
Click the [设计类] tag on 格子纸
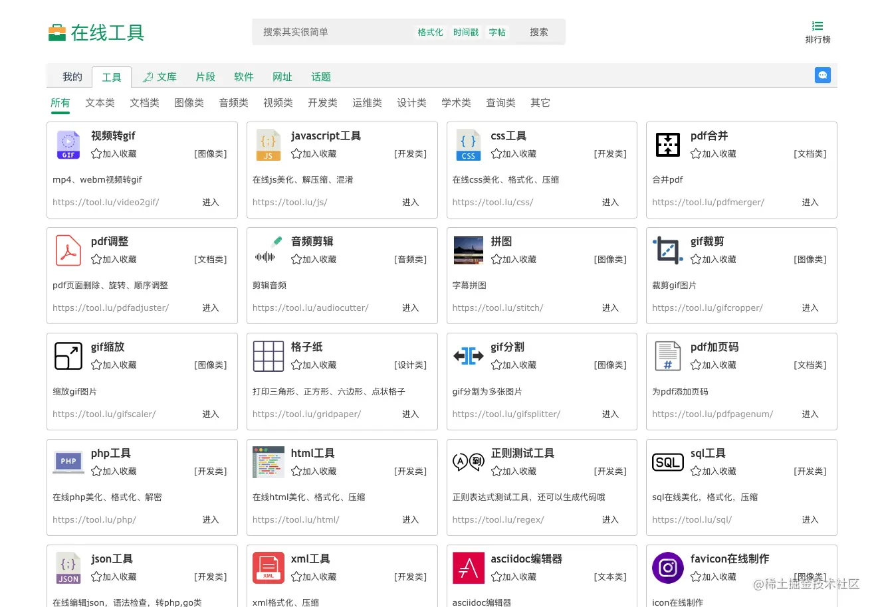coord(410,365)
